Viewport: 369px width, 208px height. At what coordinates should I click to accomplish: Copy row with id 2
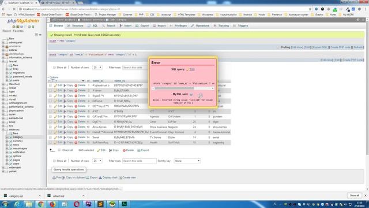click(x=68, y=91)
